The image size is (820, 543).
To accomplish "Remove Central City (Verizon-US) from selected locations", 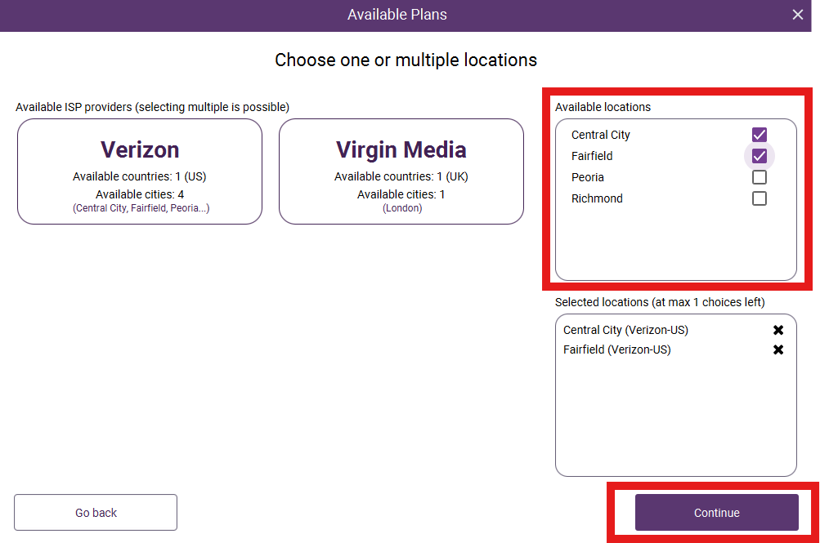I will [x=778, y=330].
